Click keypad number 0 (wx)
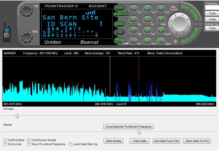 147,41
